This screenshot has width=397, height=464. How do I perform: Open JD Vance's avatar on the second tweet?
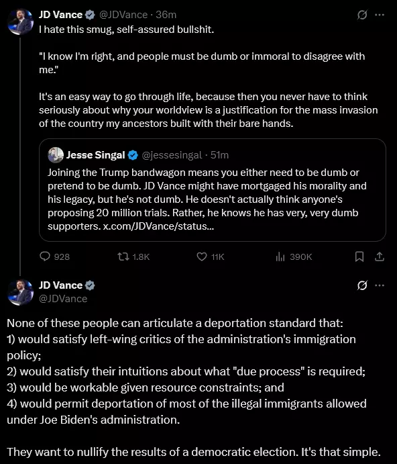coord(20,292)
